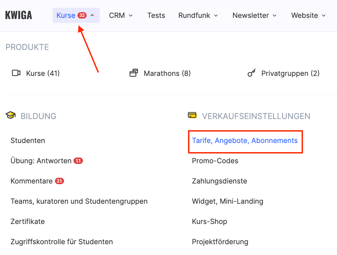Open Promo-Codes settings
Viewport: 337px width, 255px height.
215,161
